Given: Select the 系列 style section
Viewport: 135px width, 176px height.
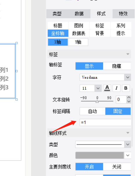Looking at the screenshot, I should point(121,26).
